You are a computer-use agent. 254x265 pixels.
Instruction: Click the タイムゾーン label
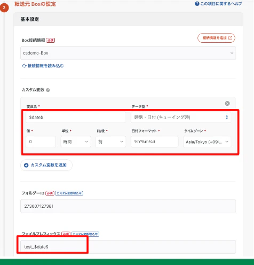pos(194,131)
